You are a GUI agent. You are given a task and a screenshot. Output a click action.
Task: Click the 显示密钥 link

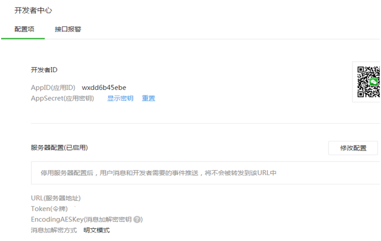coord(120,98)
